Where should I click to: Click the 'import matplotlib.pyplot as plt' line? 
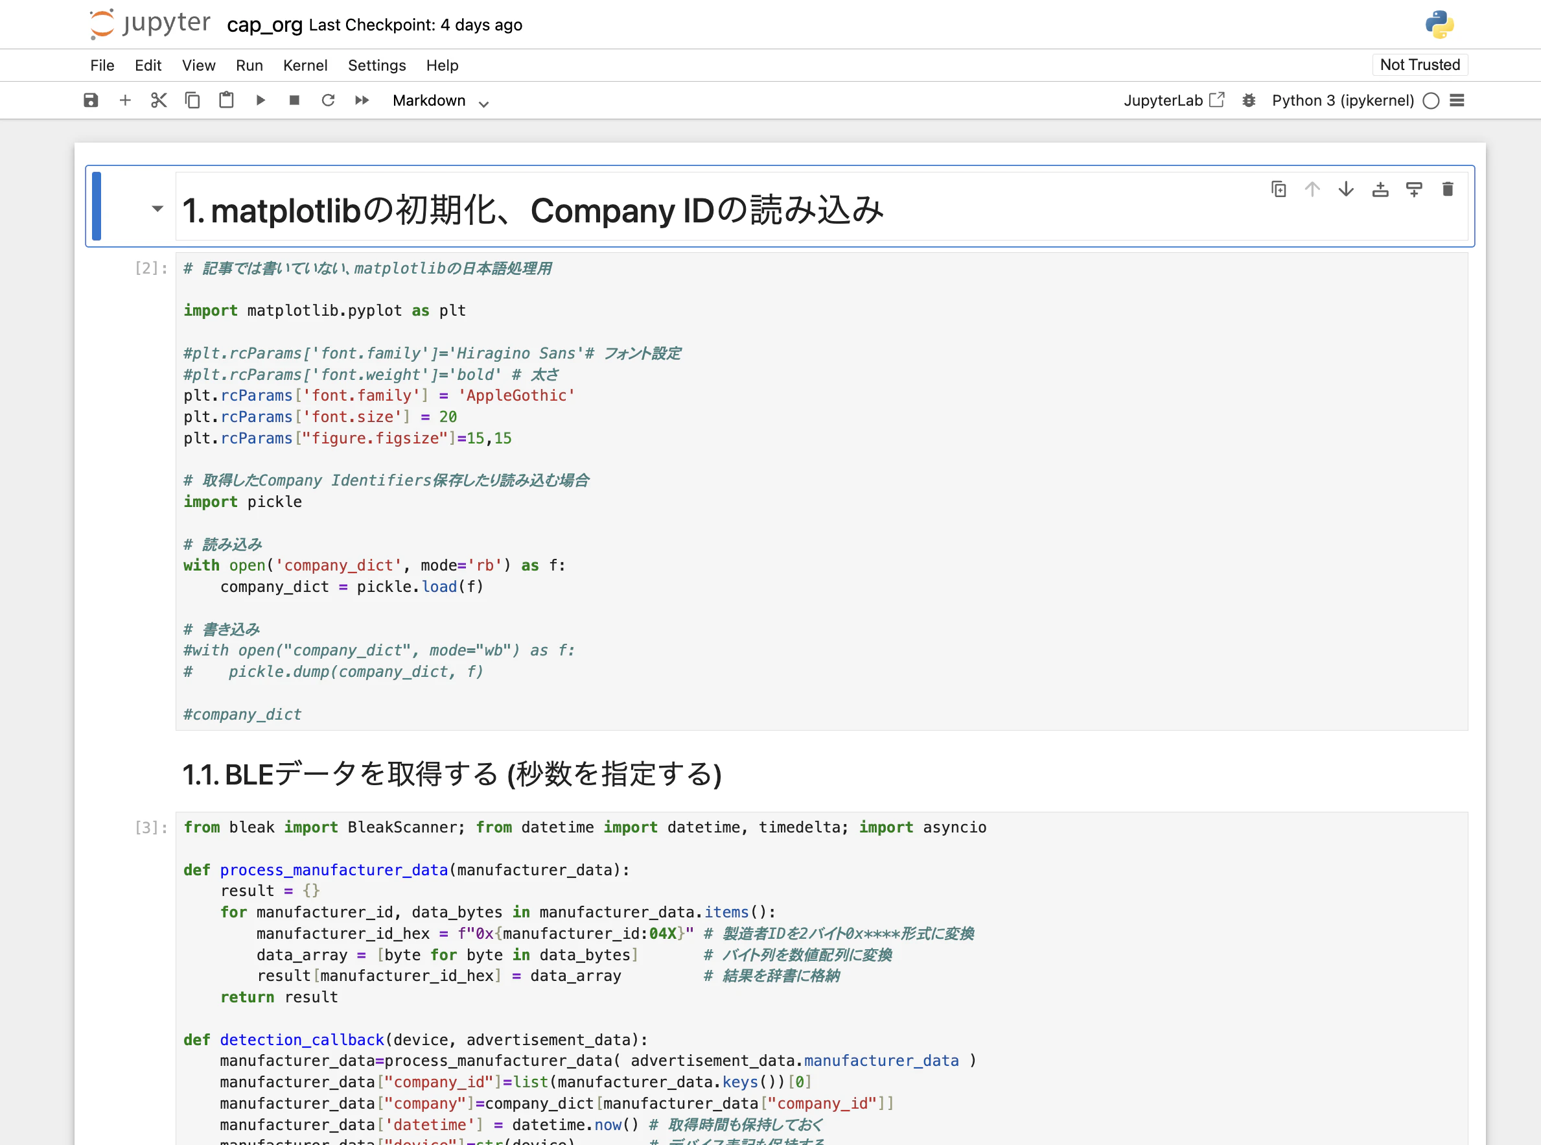(325, 311)
